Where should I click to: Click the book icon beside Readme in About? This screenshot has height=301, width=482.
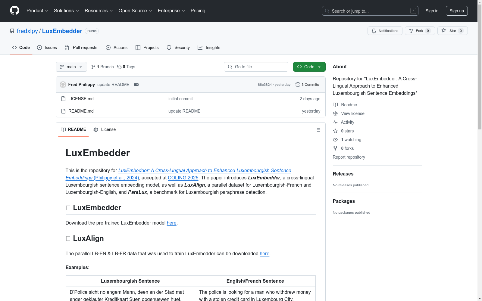335,105
